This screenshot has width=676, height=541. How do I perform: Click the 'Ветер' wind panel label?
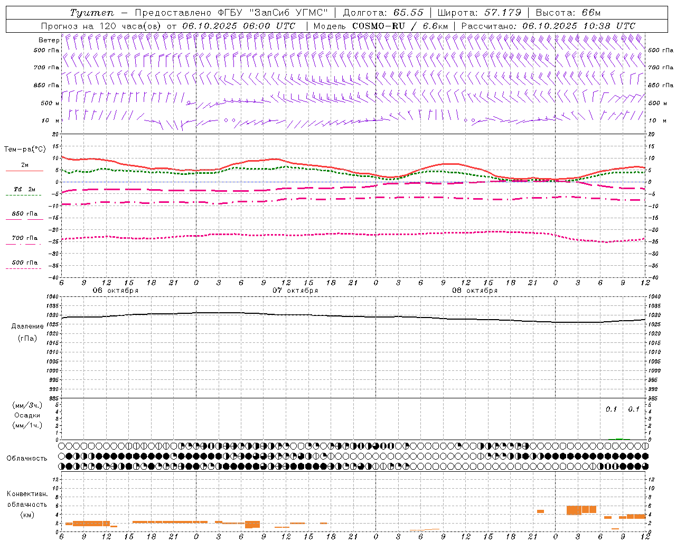pos(49,40)
